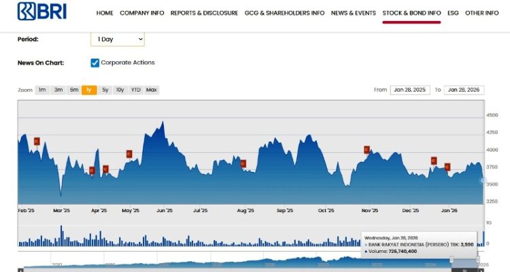The image size is (510, 272).
Task: Open corporate action marker just before Apr '25
Action: coord(92,170)
